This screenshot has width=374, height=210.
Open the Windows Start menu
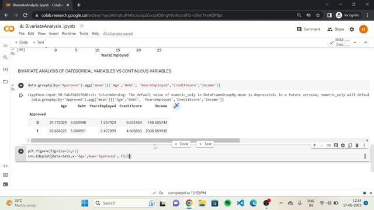[85, 203]
